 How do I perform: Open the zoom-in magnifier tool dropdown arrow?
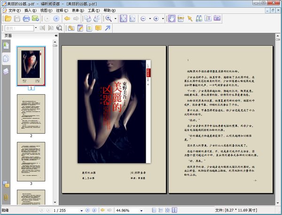pos(115,18)
